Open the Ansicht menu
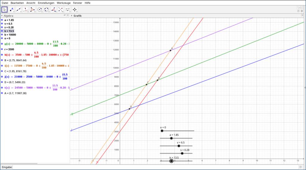 tap(31, 3)
